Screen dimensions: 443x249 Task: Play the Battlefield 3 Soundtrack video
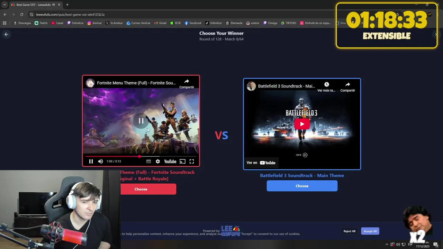click(302, 124)
